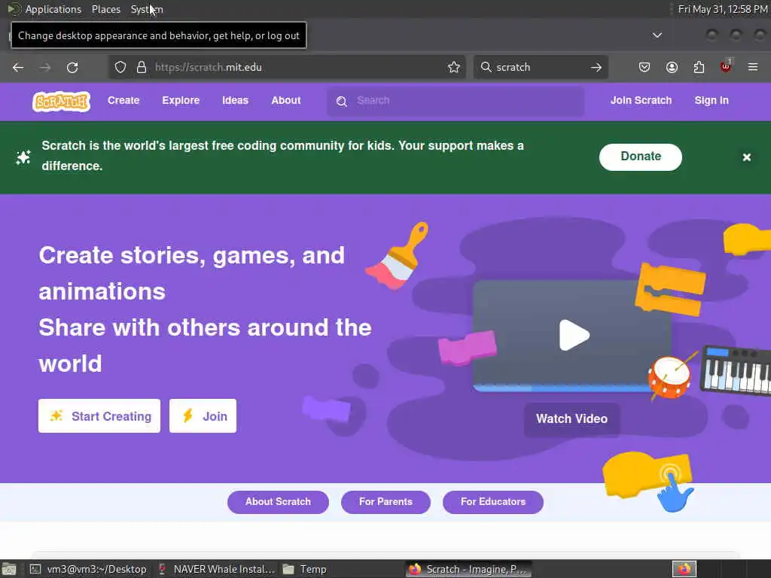771x578 pixels.
Task: Reload the current page
Action: [72, 67]
